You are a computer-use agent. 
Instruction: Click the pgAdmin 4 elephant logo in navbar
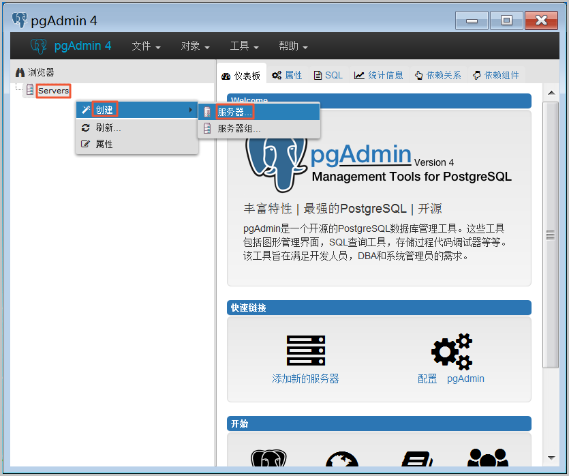click(x=38, y=46)
